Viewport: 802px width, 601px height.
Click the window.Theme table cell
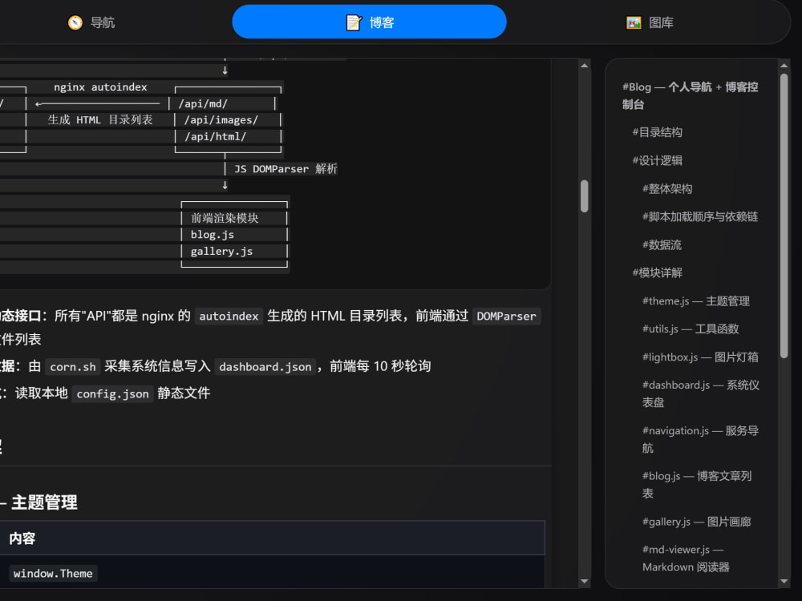tap(53, 574)
